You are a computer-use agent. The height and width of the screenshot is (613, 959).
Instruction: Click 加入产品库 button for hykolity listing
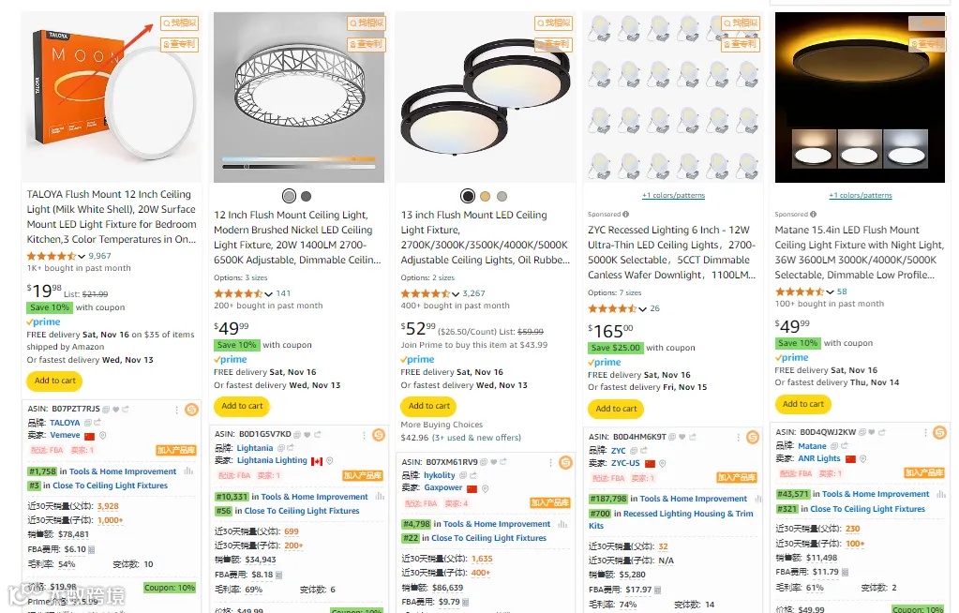[550, 503]
